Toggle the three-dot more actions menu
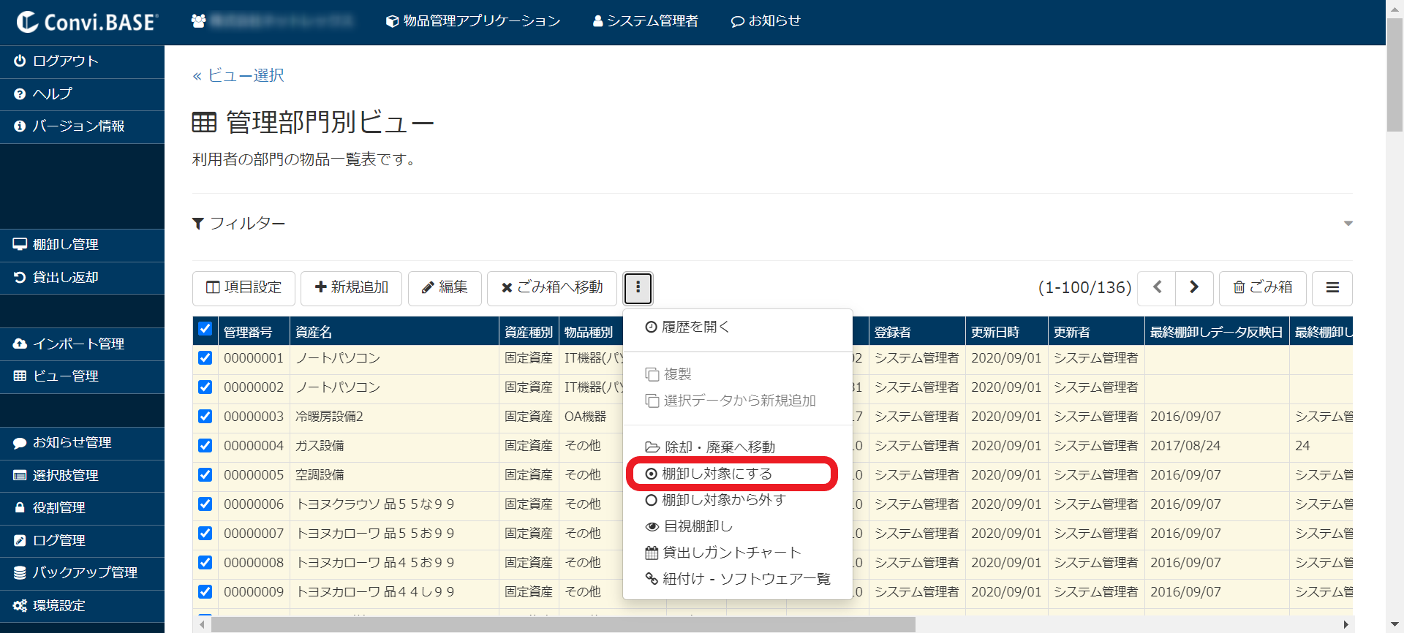The width and height of the screenshot is (1404, 633). tap(638, 288)
